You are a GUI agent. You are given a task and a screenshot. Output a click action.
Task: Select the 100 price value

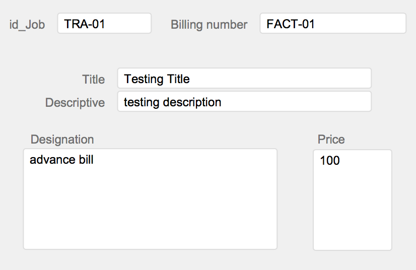click(330, 161)
